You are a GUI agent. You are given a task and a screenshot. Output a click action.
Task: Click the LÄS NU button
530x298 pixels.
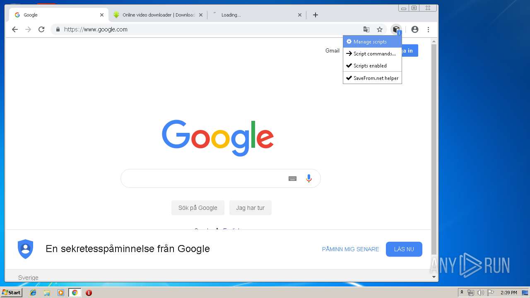(404, 249)
